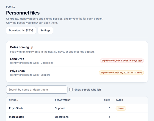Click the Personnel files page title

point(23,13)
